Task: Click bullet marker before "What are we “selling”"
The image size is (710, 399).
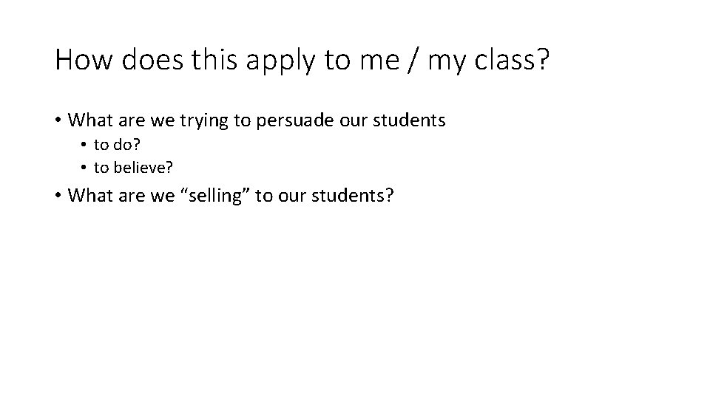Action: [58, 196]
